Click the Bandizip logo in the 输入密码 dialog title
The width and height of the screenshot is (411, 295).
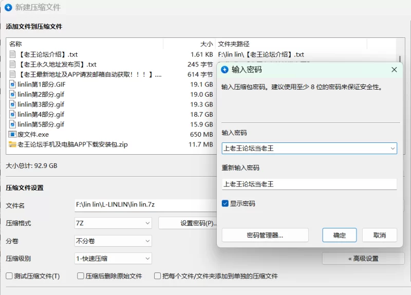225,70
